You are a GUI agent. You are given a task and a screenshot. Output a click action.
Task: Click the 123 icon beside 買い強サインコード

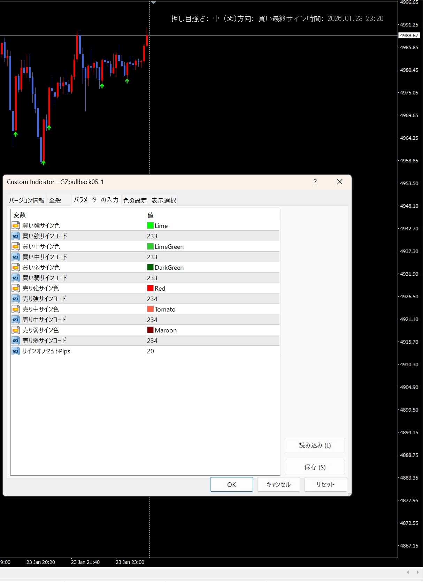16,236
